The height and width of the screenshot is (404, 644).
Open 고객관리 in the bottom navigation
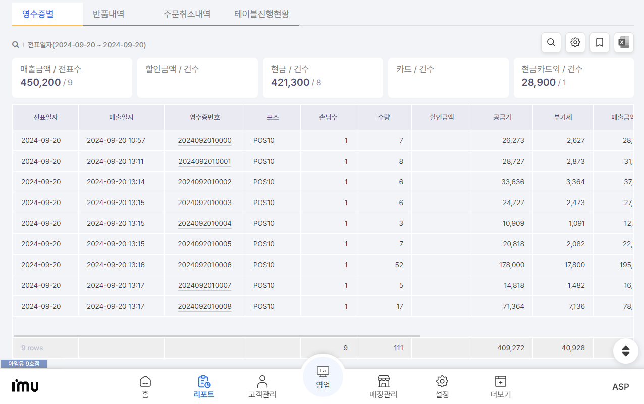[x=262, y=387]
